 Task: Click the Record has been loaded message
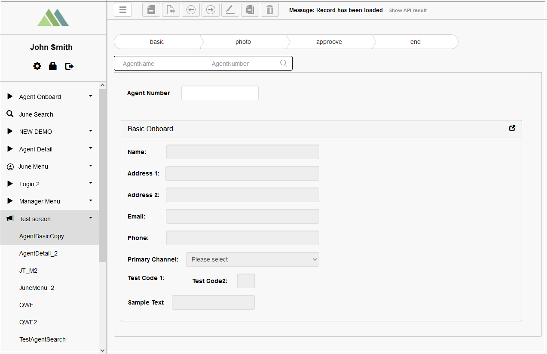tap(336, 10)
